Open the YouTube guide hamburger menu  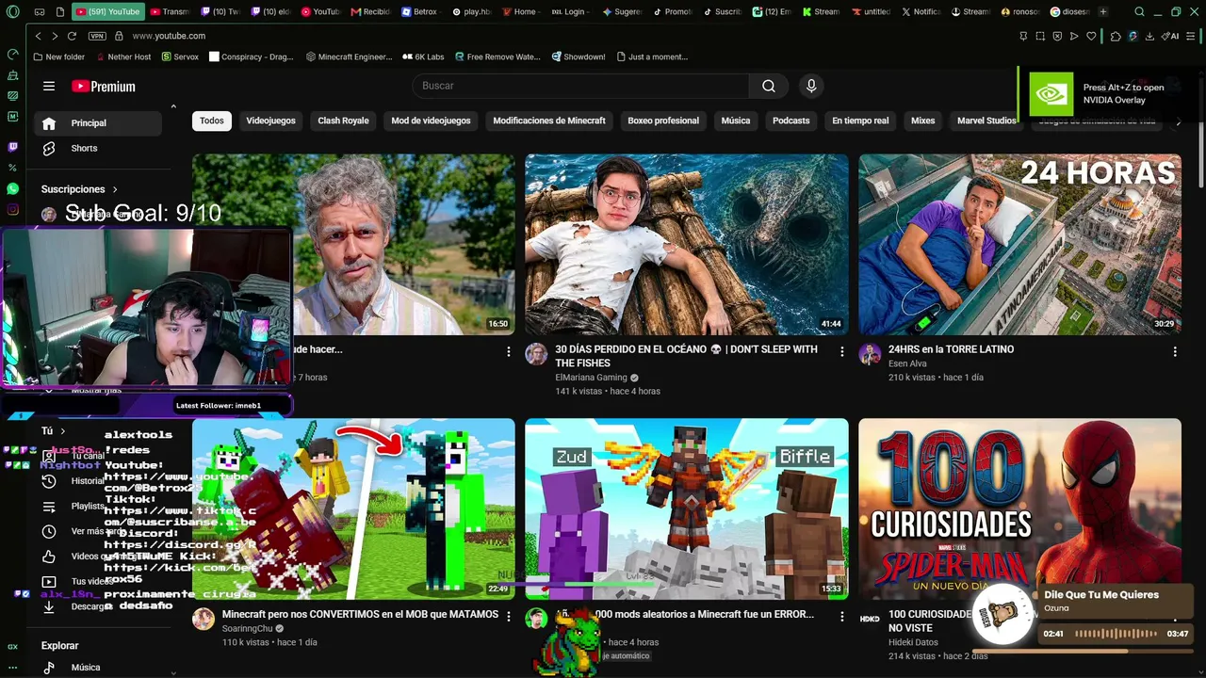(49, 86)
